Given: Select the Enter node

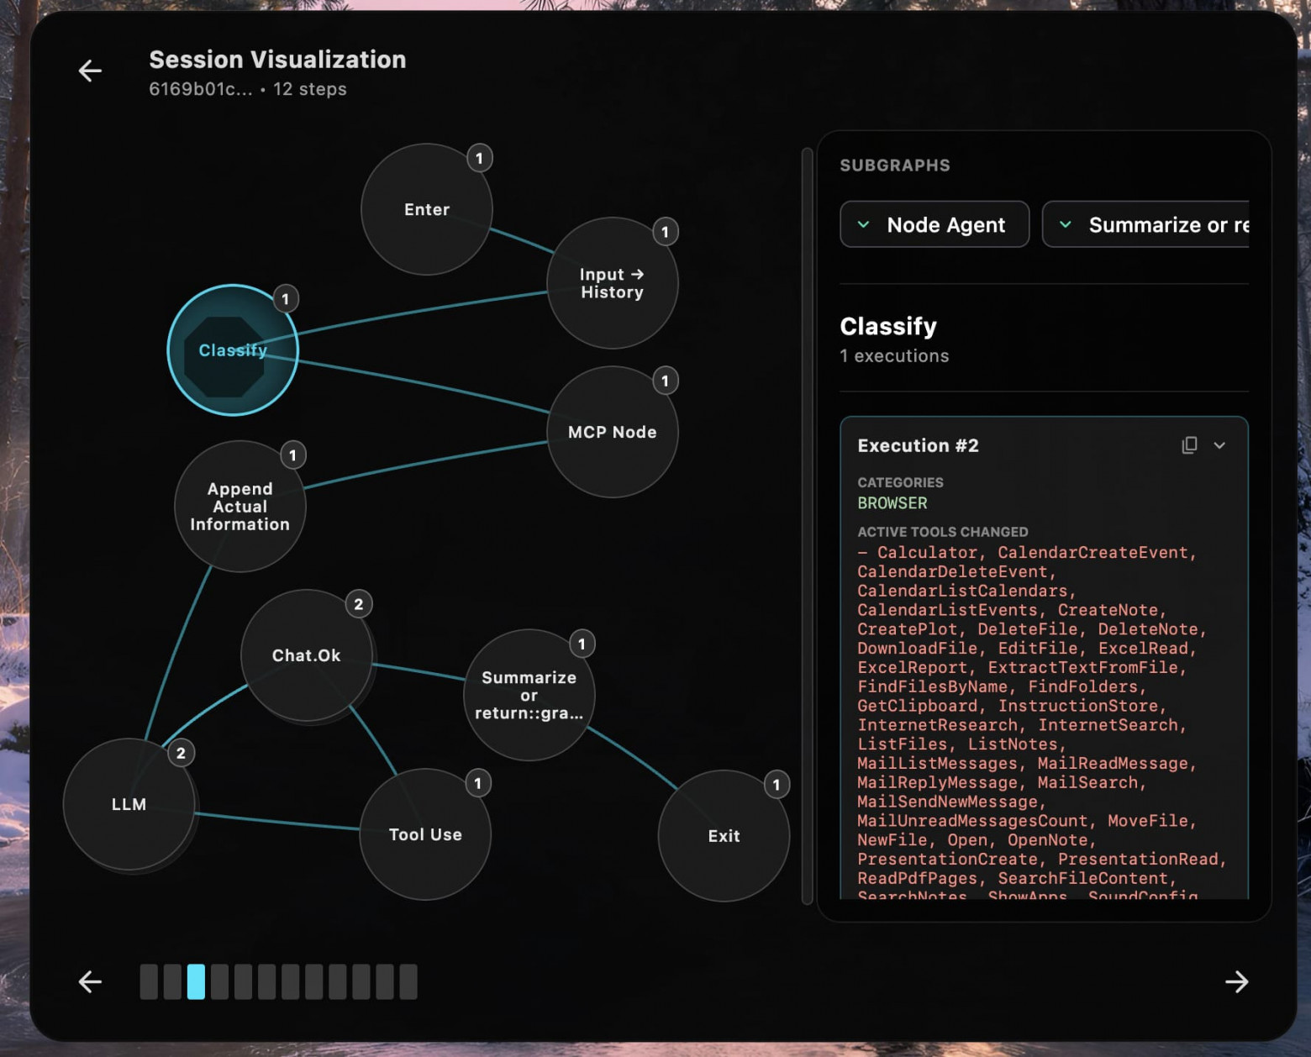Looking at the screenshot, I should [x=426, y=210].
